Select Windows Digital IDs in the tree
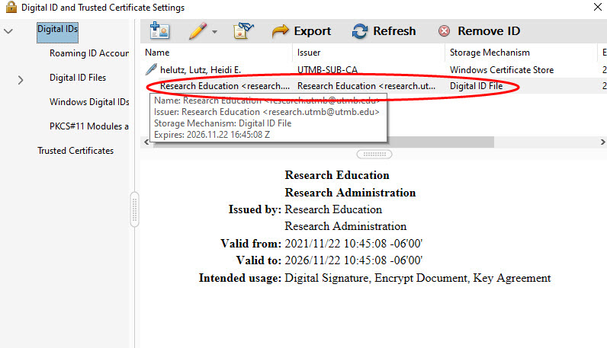This screenshot has width=607, height=348. point(88,102)
